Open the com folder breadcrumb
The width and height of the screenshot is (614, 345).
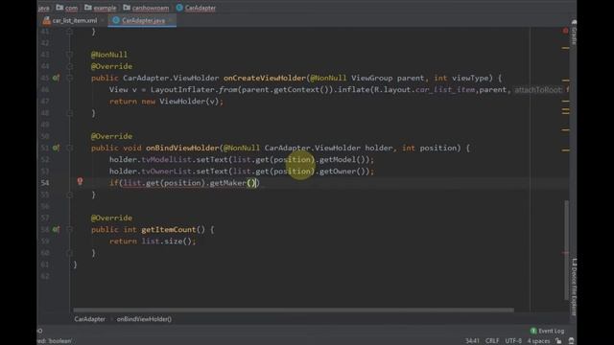pos(67,8)
